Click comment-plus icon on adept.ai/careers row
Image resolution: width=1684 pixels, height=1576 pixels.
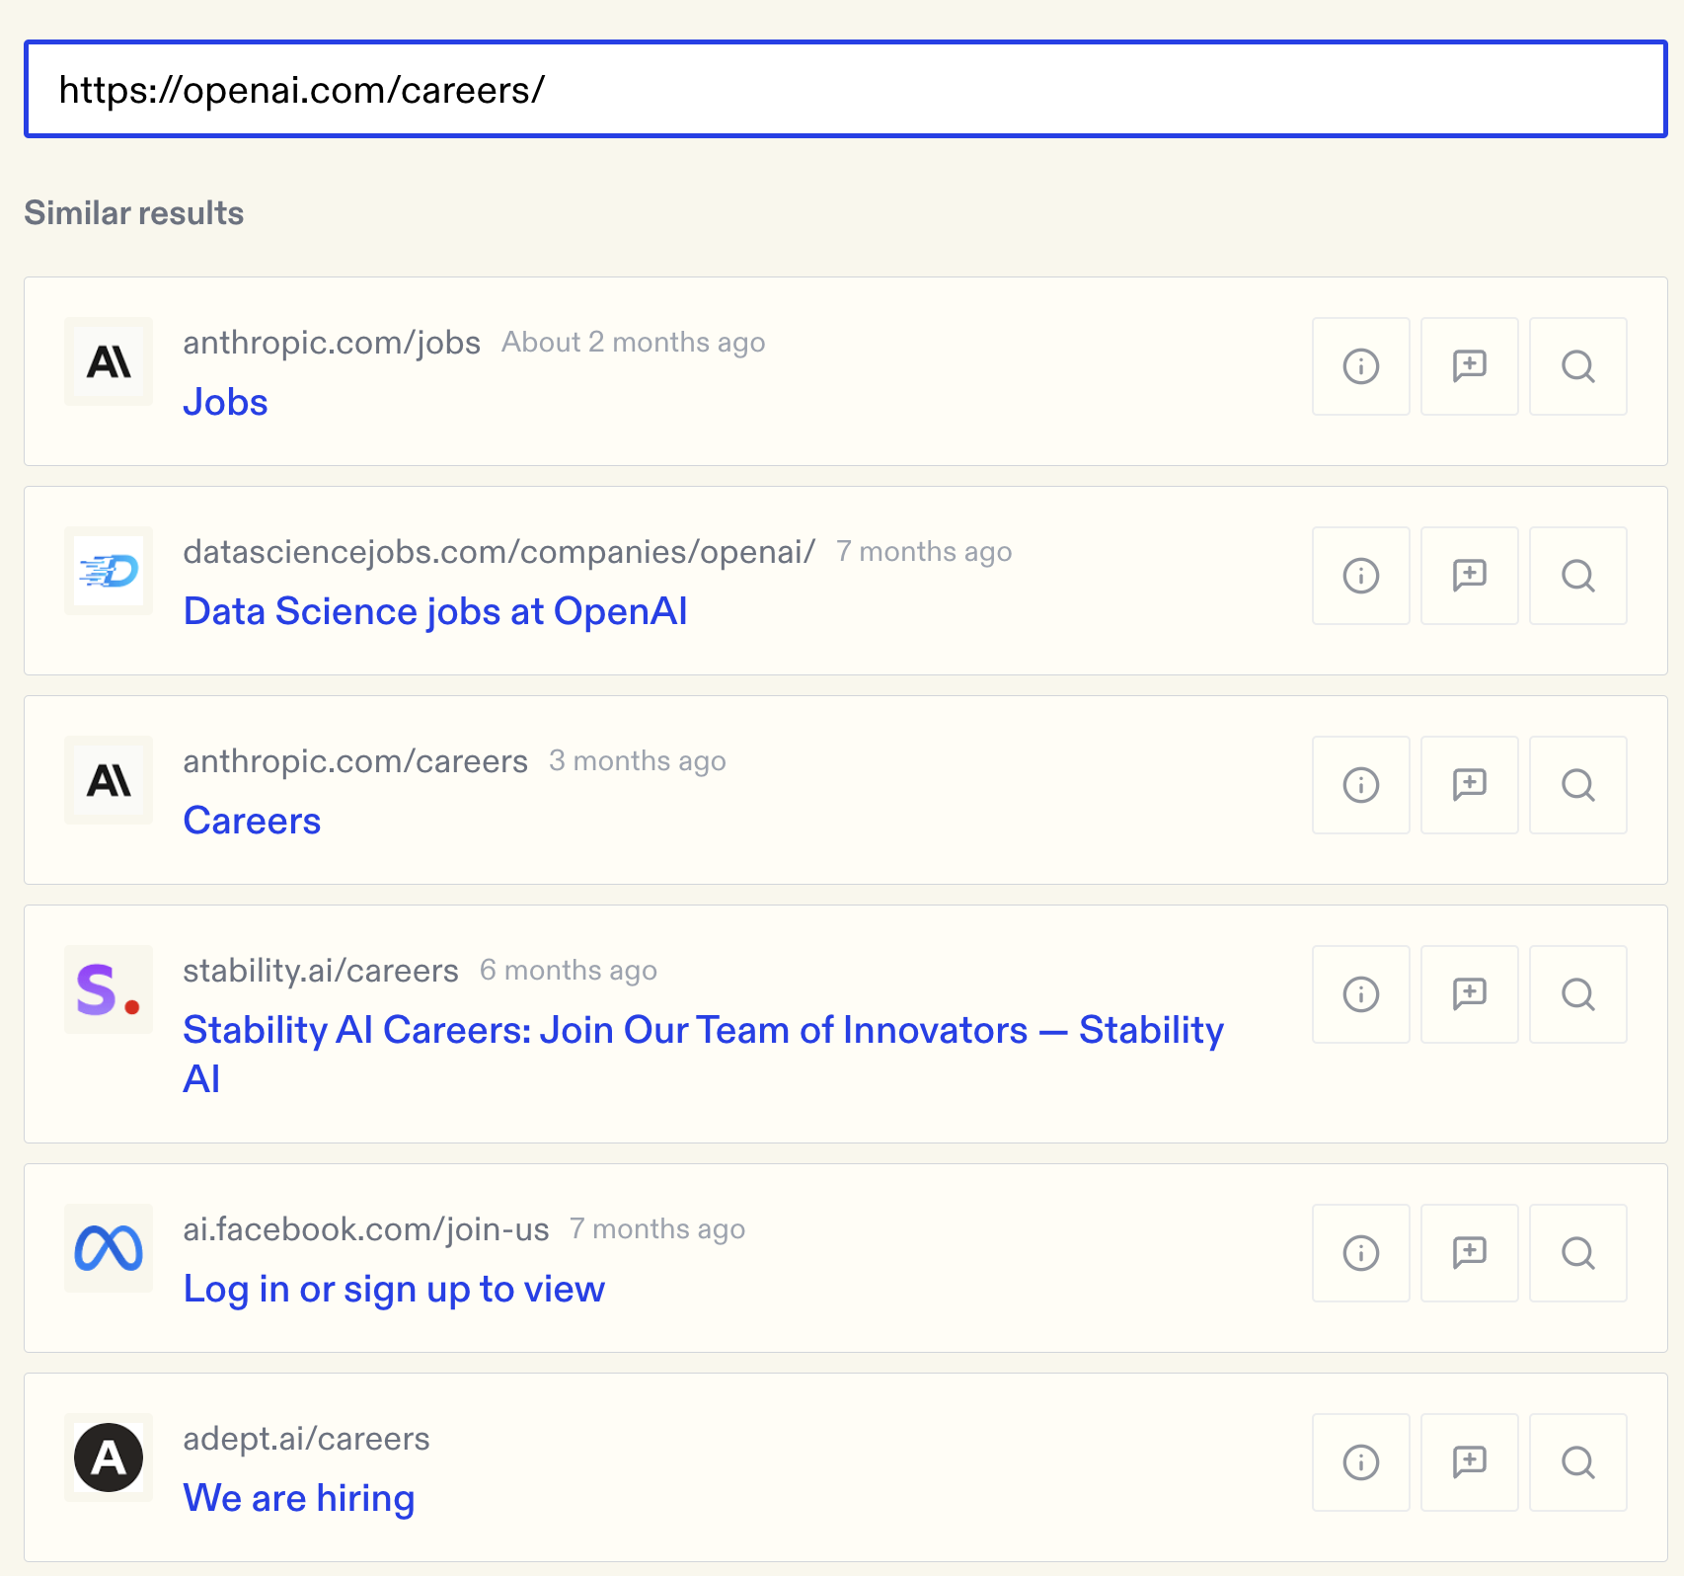click(x=1469, y=1462)
